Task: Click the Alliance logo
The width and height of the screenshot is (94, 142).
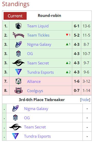Action: coord(18,81)
